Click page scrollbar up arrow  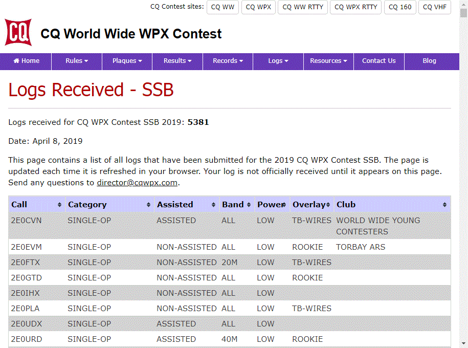pyautogui.click(x=463, y=4)
